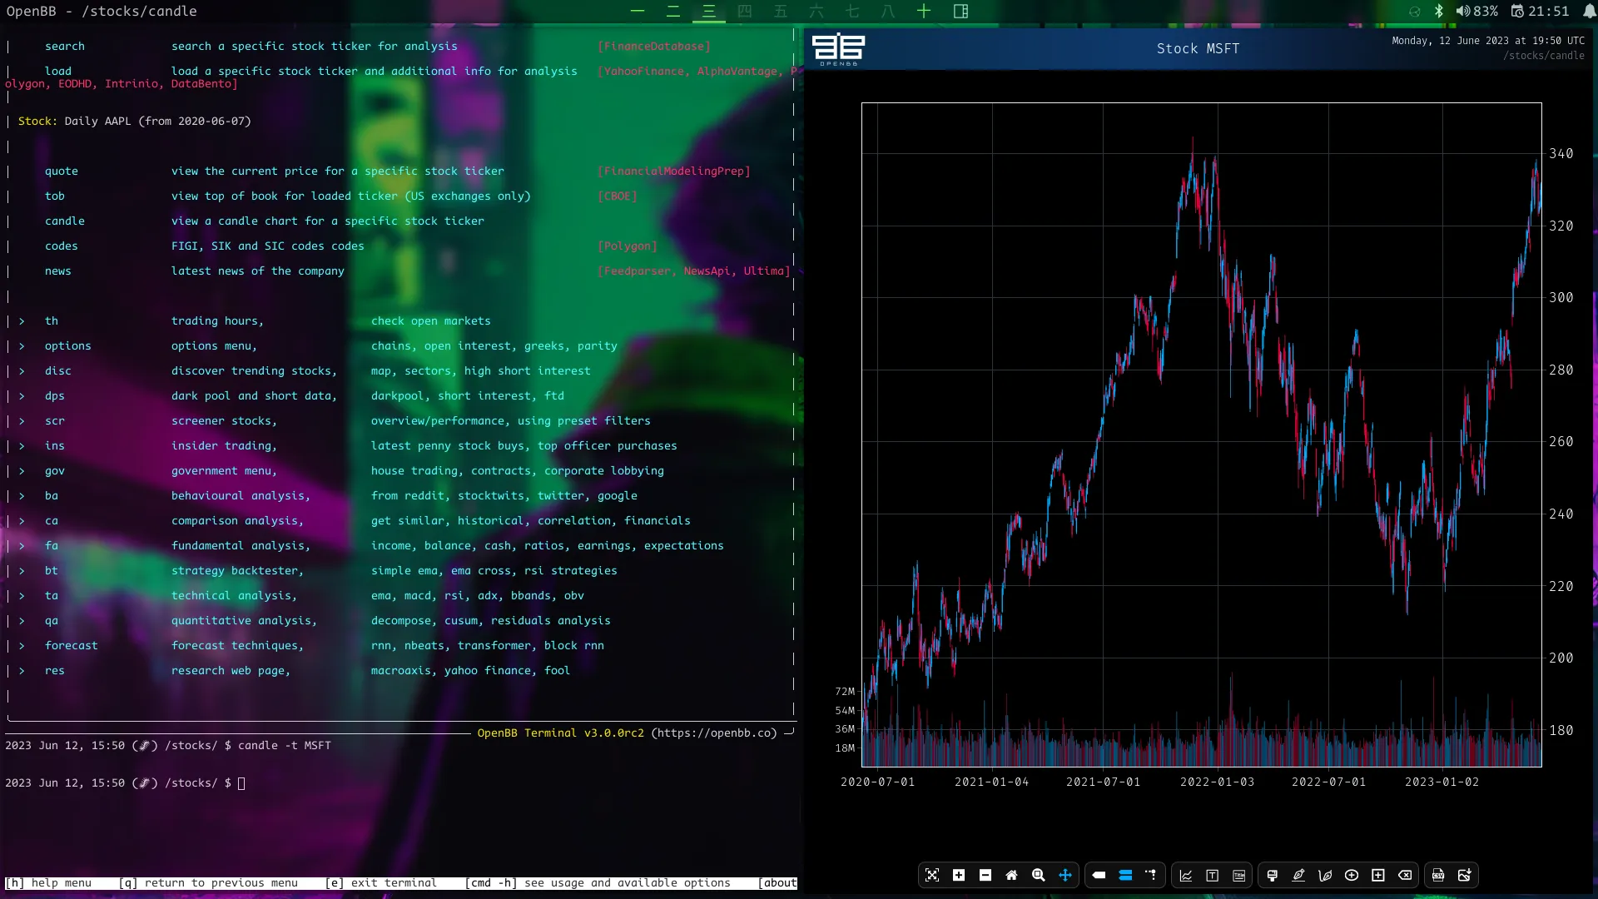Click the volume indicator in the system tray

(x=1463, y=11)
